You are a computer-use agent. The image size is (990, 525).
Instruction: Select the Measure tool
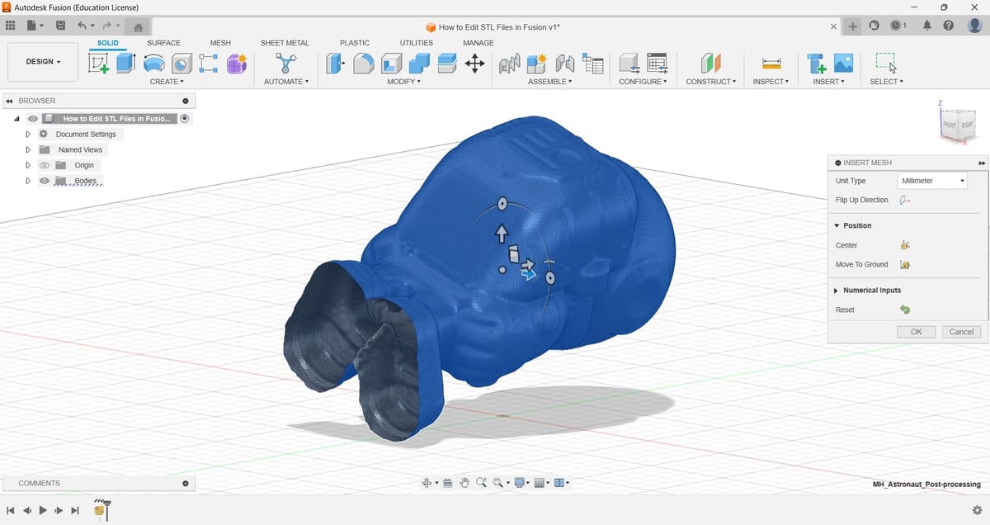771,64
